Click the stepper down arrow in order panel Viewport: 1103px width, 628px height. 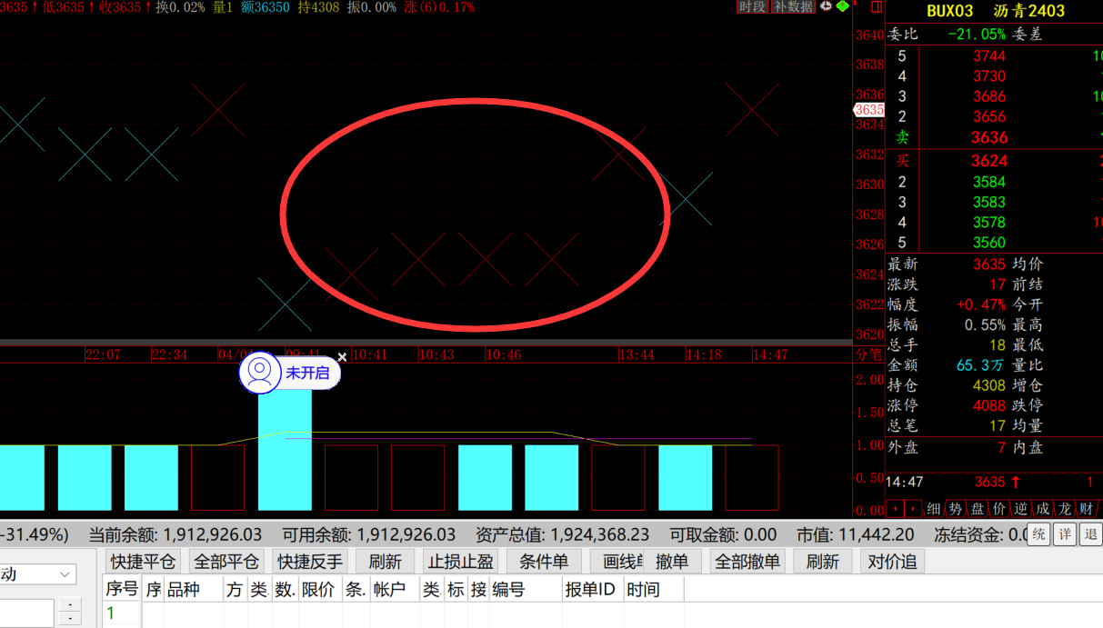coord(70,619)
